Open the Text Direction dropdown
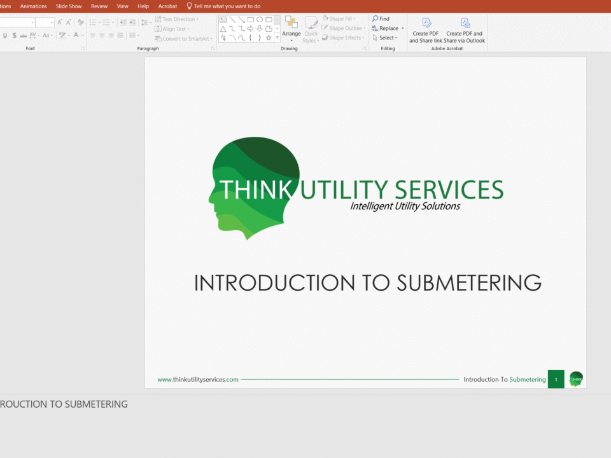This screenshot has width=611, height=458. point(178,18)
